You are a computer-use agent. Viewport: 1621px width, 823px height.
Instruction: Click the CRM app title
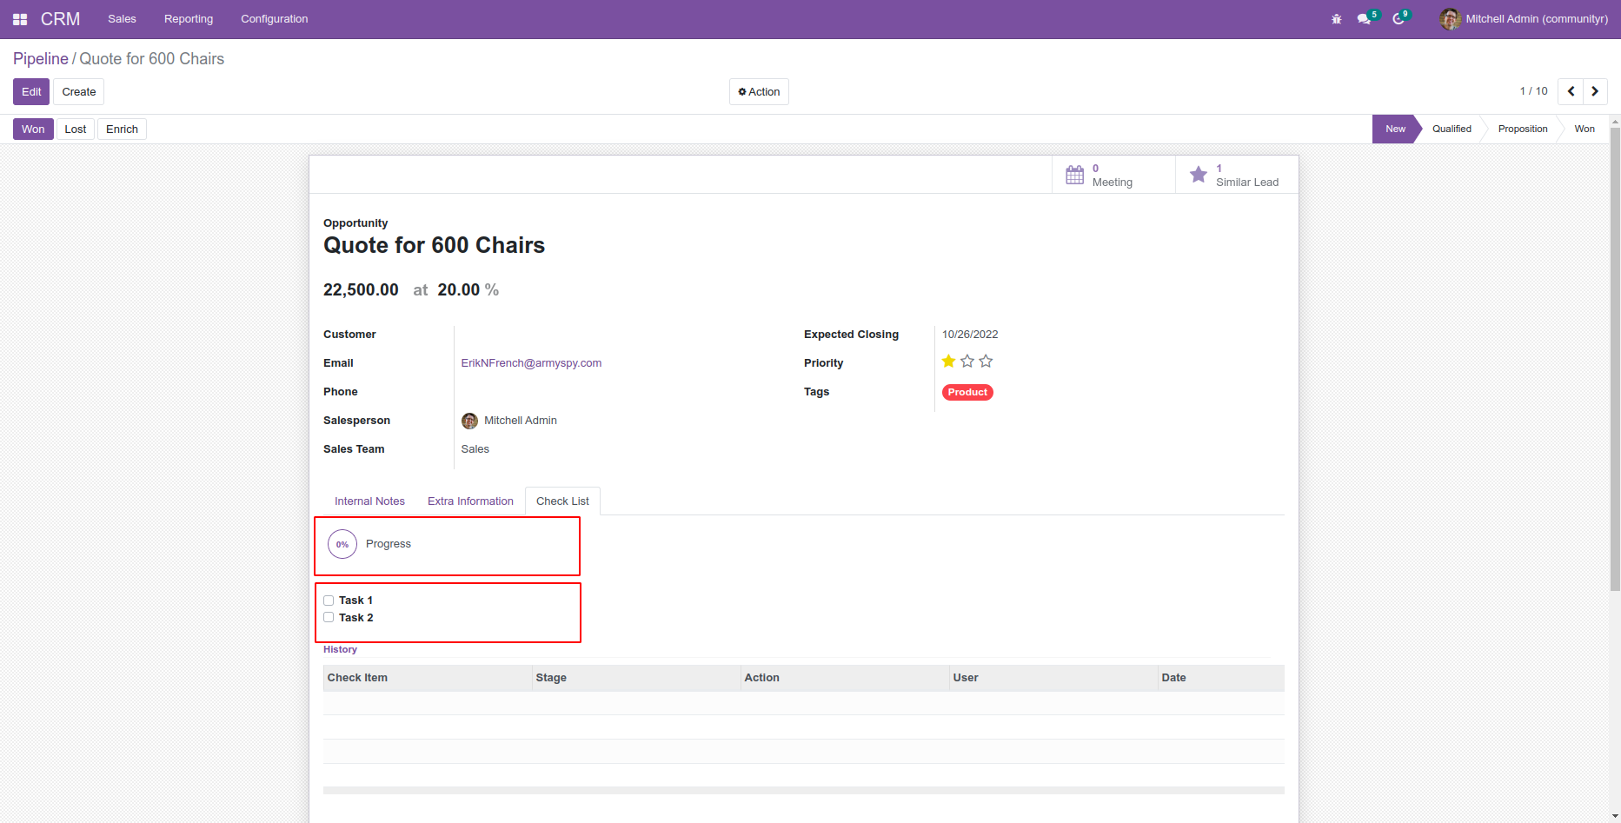coord(60,19)
